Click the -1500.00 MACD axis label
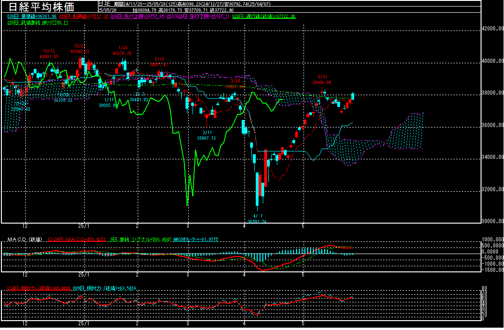 pyautogui.click(x=493, y=270)
